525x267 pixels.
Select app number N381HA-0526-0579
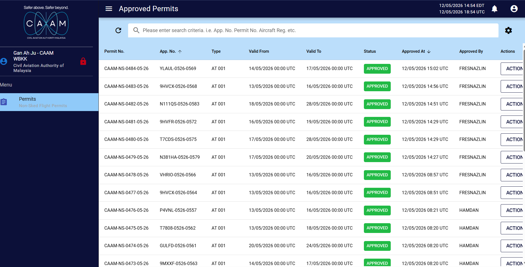(x=180, y=157)
